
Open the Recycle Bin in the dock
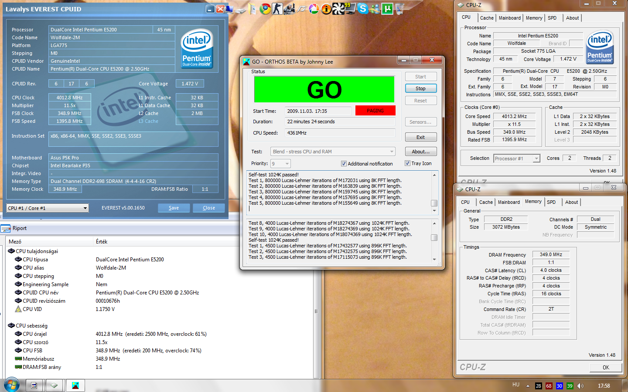click(x=399, y=9)
